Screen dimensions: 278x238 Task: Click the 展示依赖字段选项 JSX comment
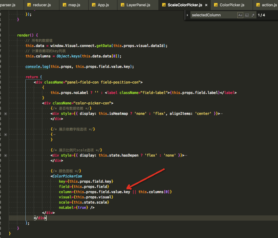73,129
